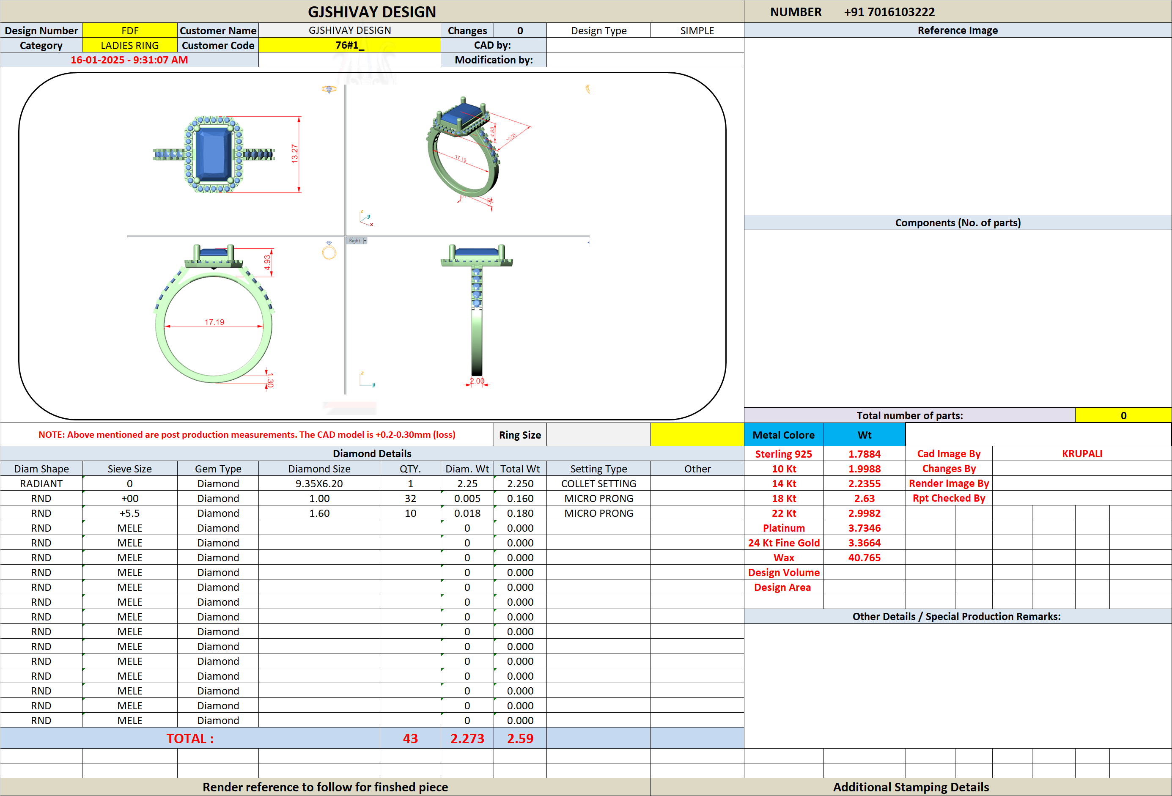This screenshot has height=796, width=1172.
Task: Click the customer code 76#1_ cell
Action: (349, 45)
